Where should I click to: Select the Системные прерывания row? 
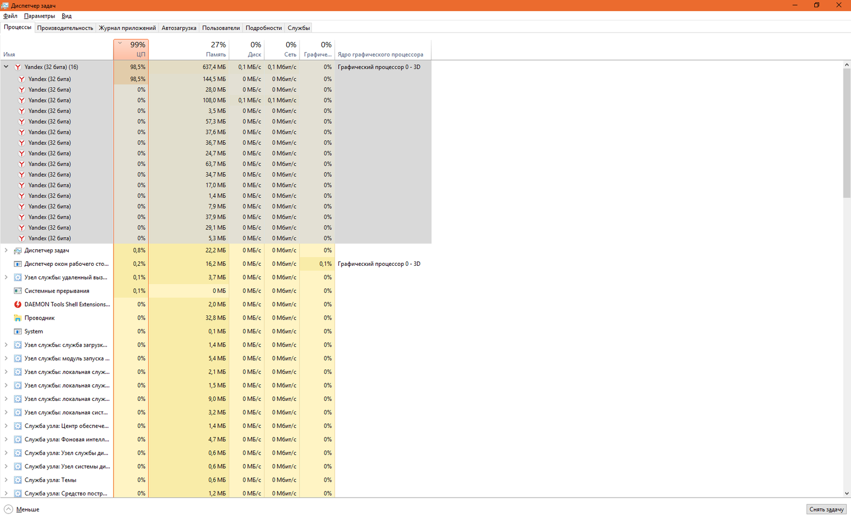tap(215, 291)
